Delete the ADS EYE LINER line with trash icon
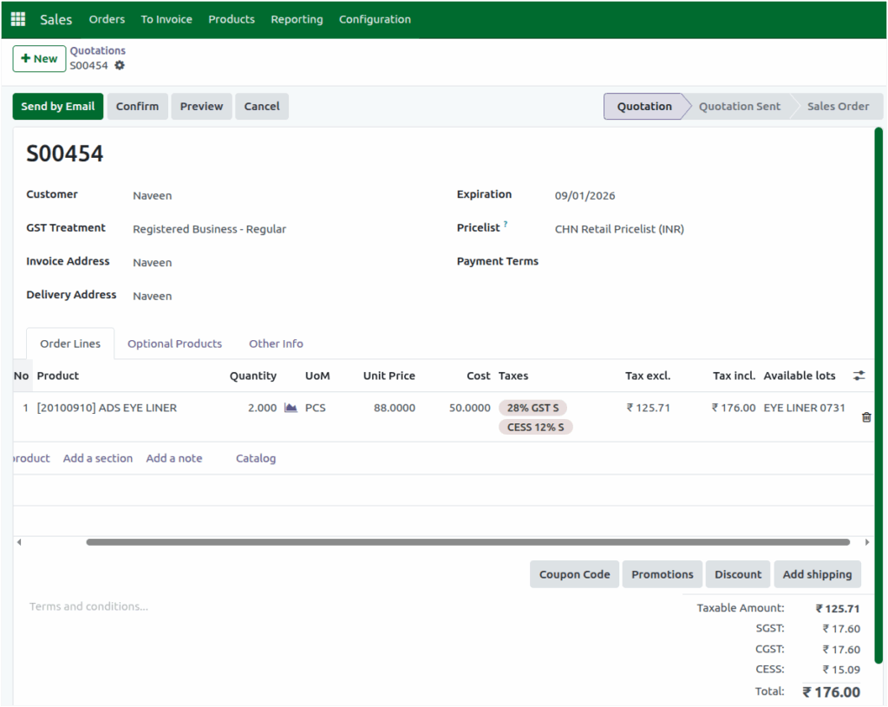Viewport: 888px width, 707px height. tap(865, 417)
